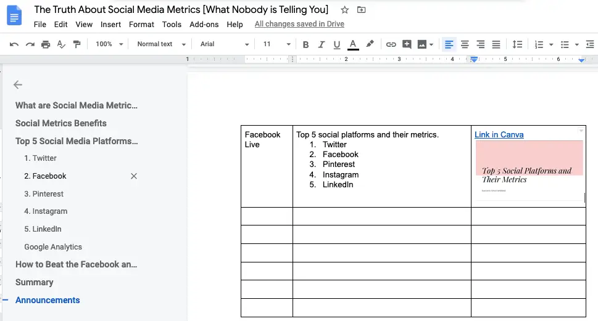Open the Normal text style dropdown
Screen dimensions: 598x321
161,44
